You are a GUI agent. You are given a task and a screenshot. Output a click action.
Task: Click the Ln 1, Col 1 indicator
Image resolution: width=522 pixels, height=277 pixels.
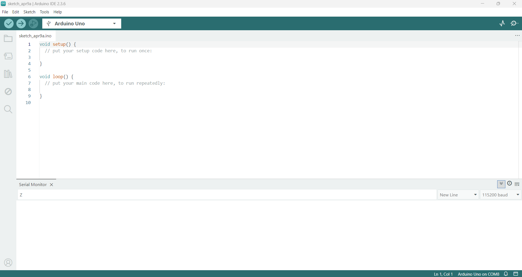tap(443, 274)
